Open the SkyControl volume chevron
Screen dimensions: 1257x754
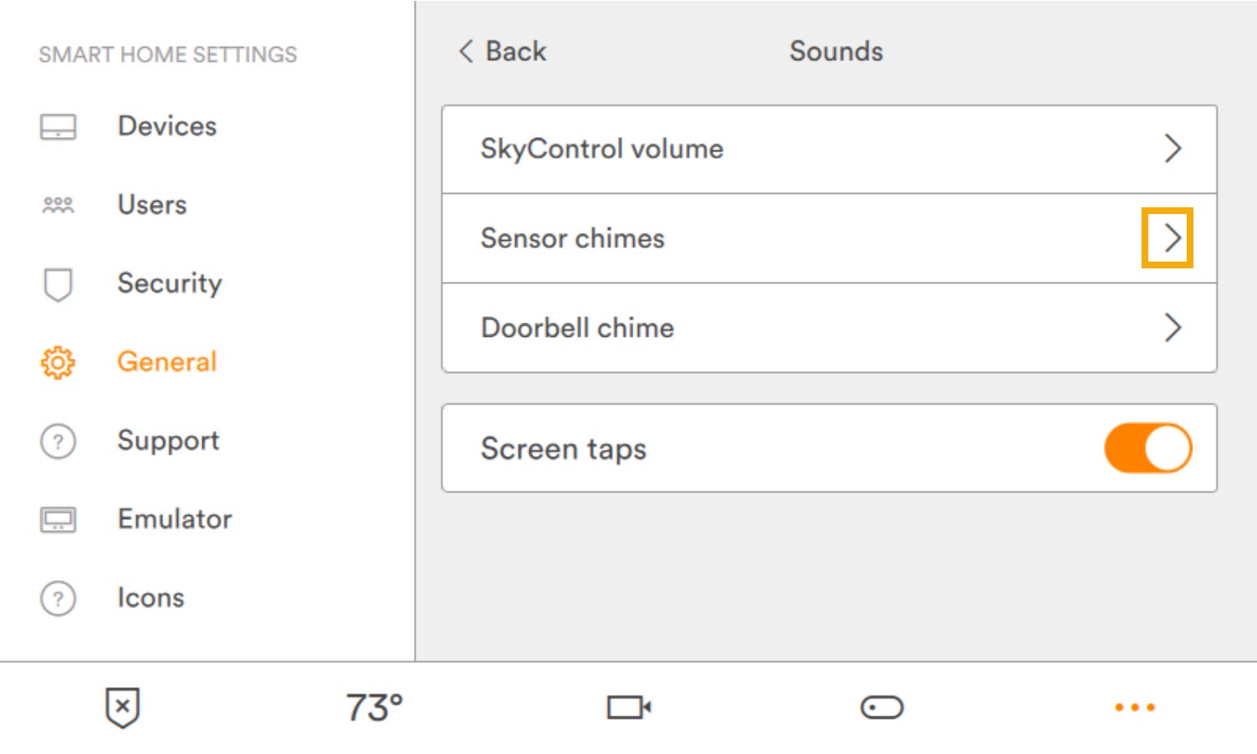click(x=1173, y=149)
